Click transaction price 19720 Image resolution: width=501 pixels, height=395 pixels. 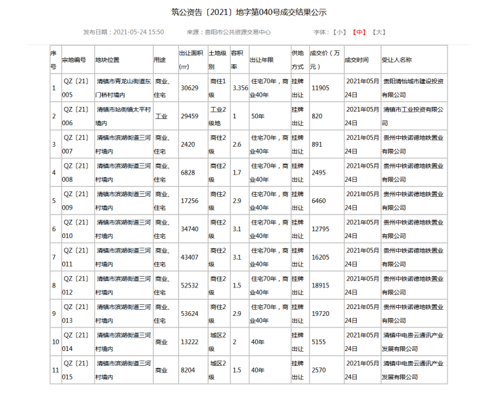coord(320,314)
